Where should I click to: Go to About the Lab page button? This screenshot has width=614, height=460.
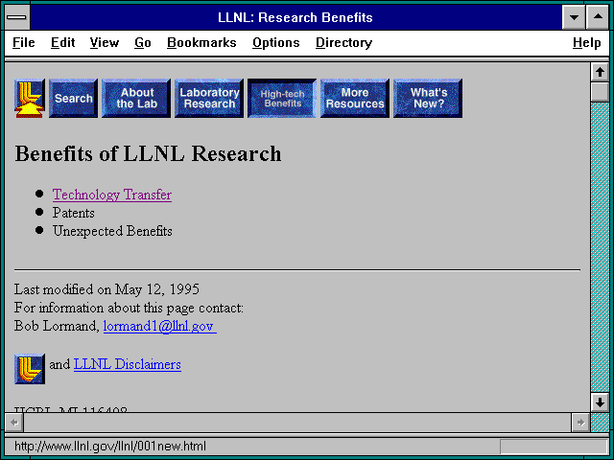point(136,98)
